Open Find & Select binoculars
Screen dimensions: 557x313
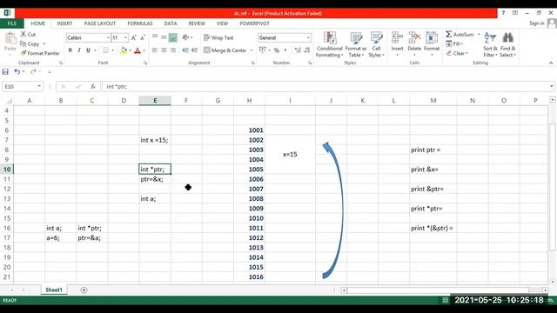(507, 44)
